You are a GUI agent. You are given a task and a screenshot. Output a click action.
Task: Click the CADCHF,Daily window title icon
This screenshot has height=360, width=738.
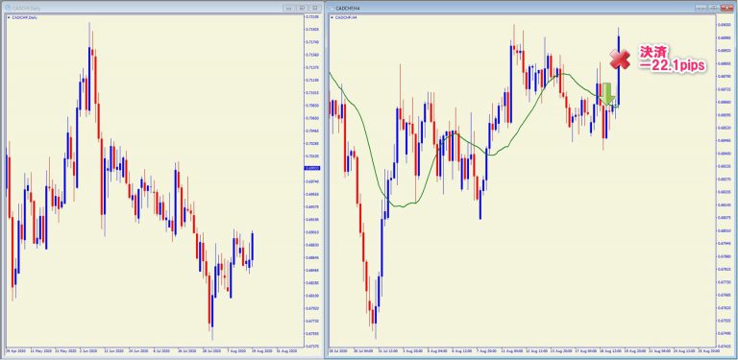[x=8, y=8]
